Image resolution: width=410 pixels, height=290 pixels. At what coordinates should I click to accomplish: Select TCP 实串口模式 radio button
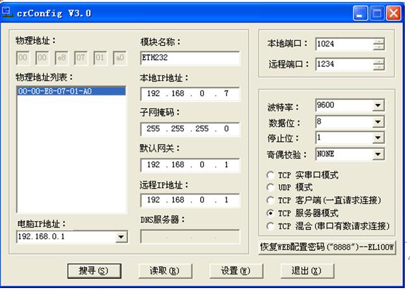point(271,176)
